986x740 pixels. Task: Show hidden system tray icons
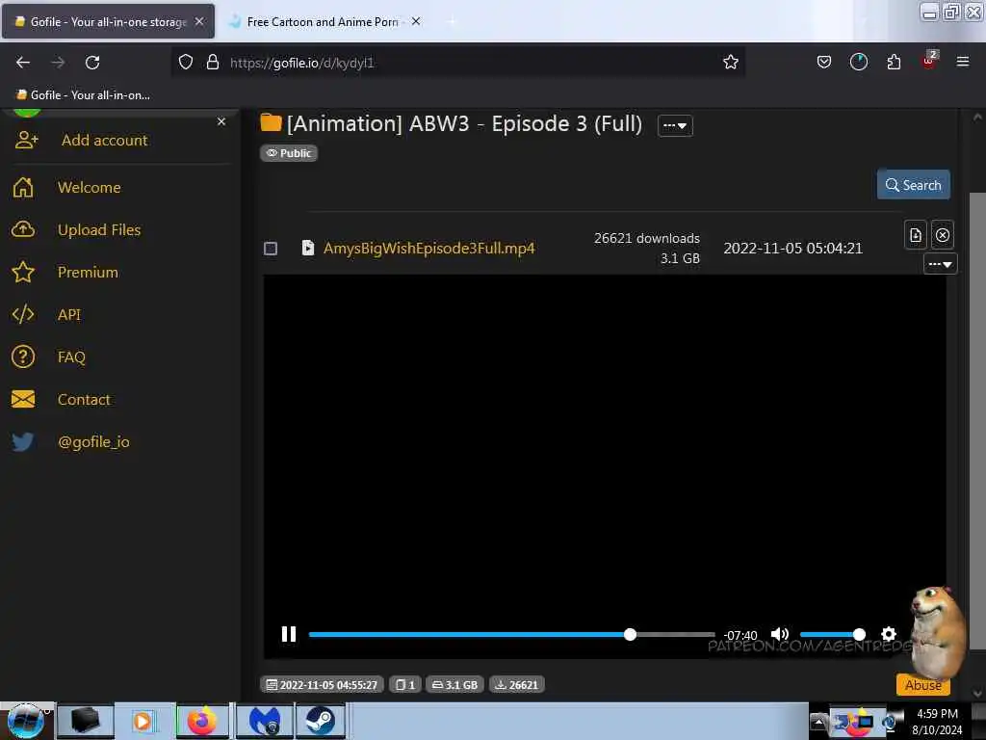(x=818, y=722)
